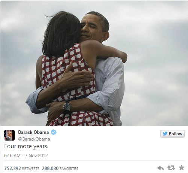Open the 6:16 AM timestamp link
The image size is (188, 173).
pyautogui.click(x=12, y=156)
